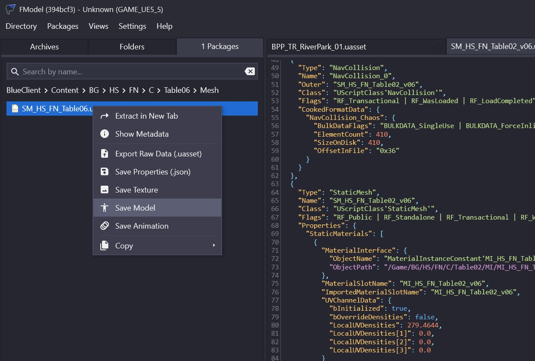Image resolution: width=535 pixels, height=361 pixels.
Task: Choose Export Raw Data (.uasset)
Action: click(x=157, y=154)
